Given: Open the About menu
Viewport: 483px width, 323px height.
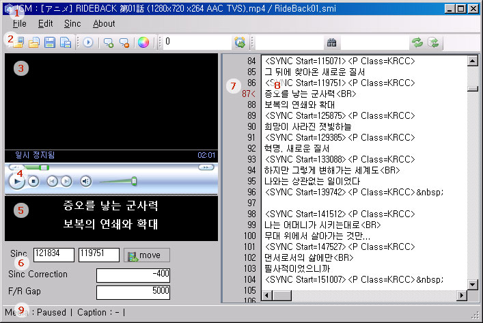Looking at the screenshot, I should click(x=104, y=24).
